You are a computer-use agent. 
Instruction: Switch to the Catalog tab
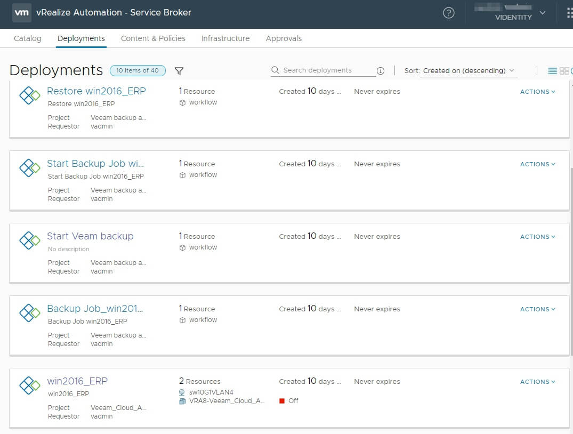point(27,38)
